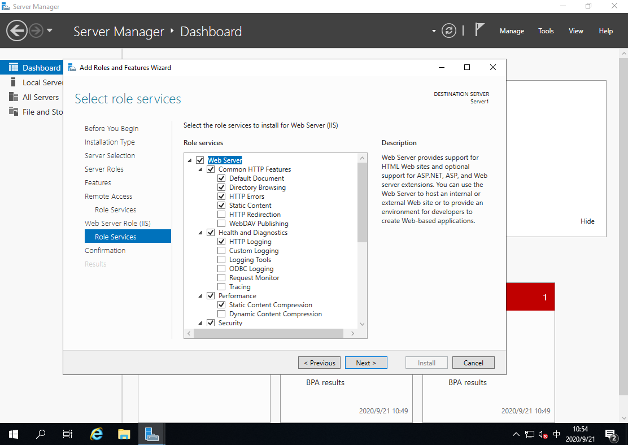Click the All Servers icon in sidebar
This screenshot has width=628, height=445.
14,97
